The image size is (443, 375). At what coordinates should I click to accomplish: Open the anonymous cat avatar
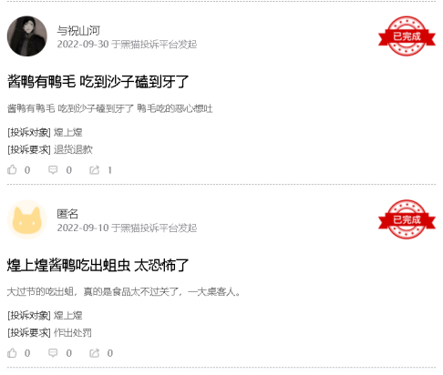[27, 219]
